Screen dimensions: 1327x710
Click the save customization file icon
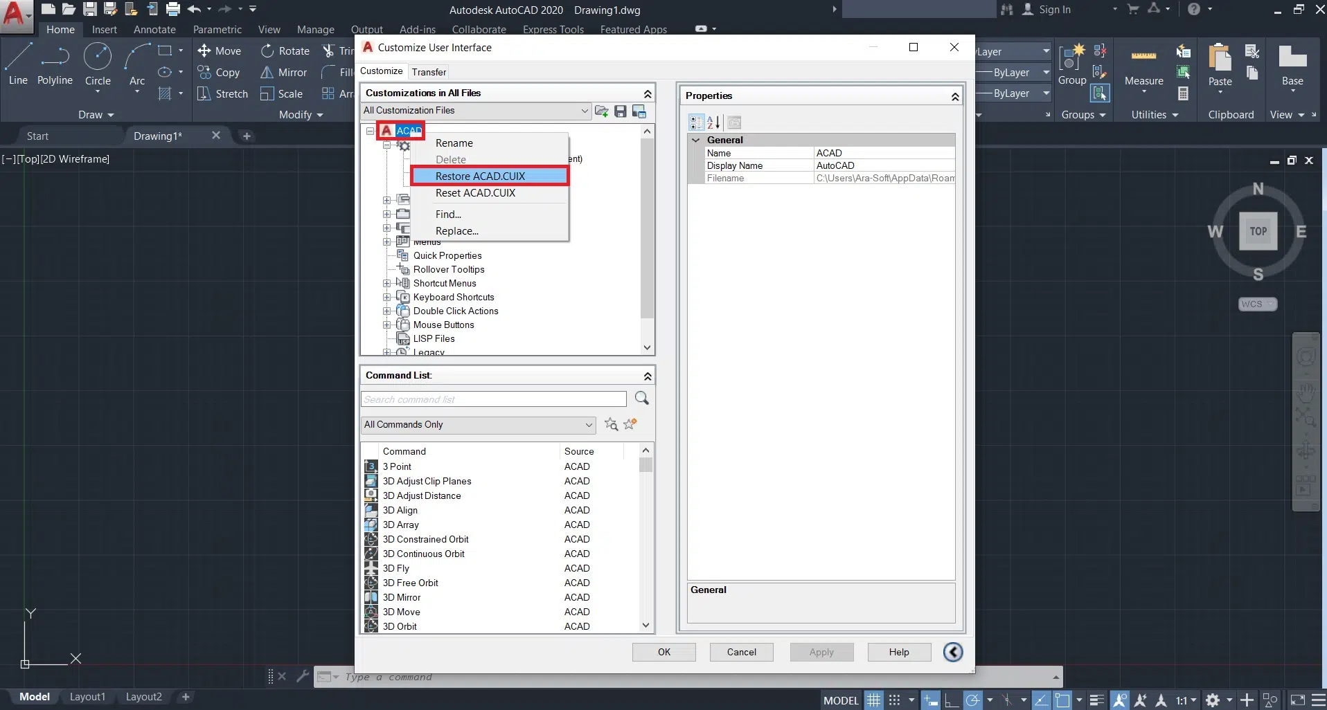point(621,111)
